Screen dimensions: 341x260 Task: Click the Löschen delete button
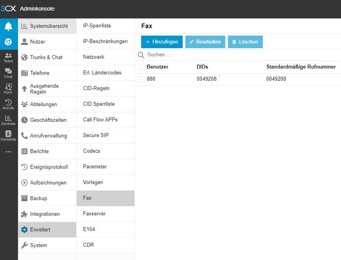point(245,42)
